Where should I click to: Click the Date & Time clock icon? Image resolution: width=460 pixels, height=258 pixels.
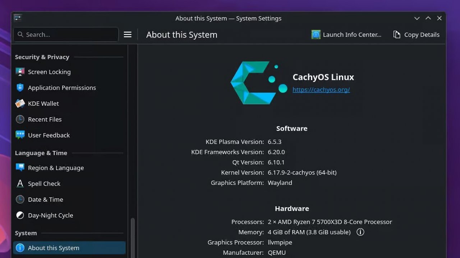point(20,199)
